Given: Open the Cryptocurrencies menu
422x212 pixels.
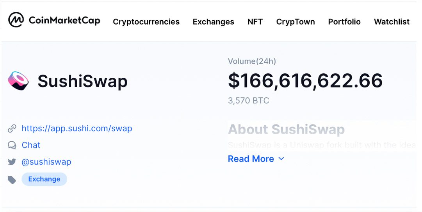Looking at the screenshot, I should (146, 21).
